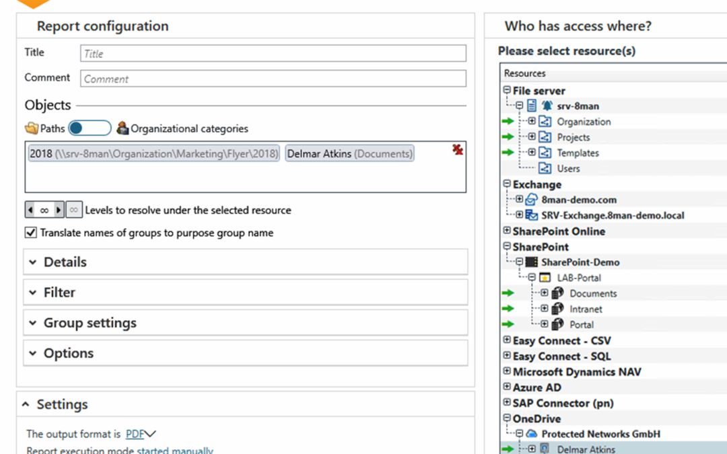
Task: Click the started manually execution mode link
Action: tap(175, 450)
